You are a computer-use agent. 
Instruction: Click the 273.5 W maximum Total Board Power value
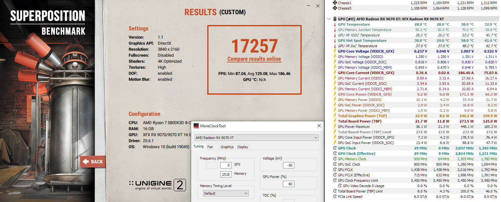tap(466, 121)
